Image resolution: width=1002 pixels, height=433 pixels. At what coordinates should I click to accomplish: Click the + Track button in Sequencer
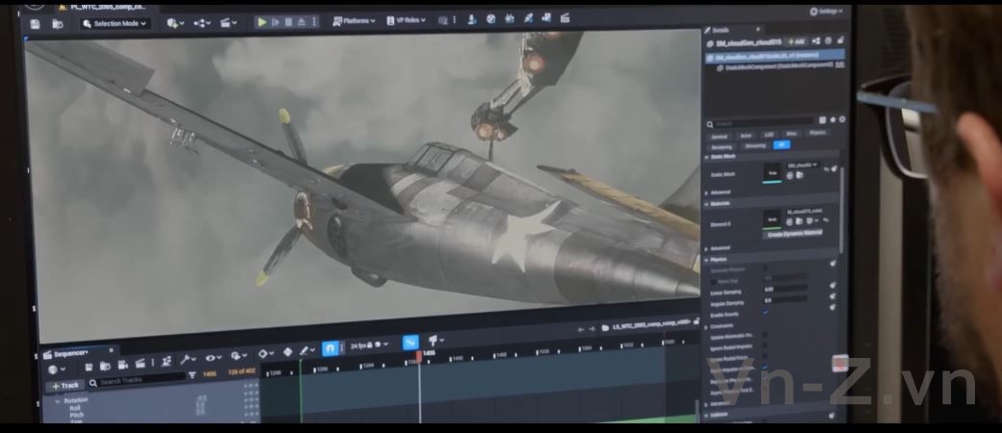tap(65, 386)
